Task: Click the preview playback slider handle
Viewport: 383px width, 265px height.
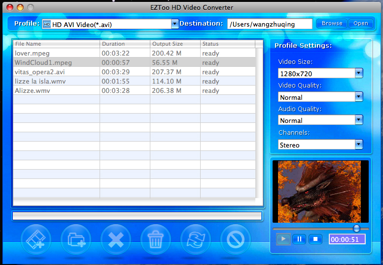Action: point(356,228)
